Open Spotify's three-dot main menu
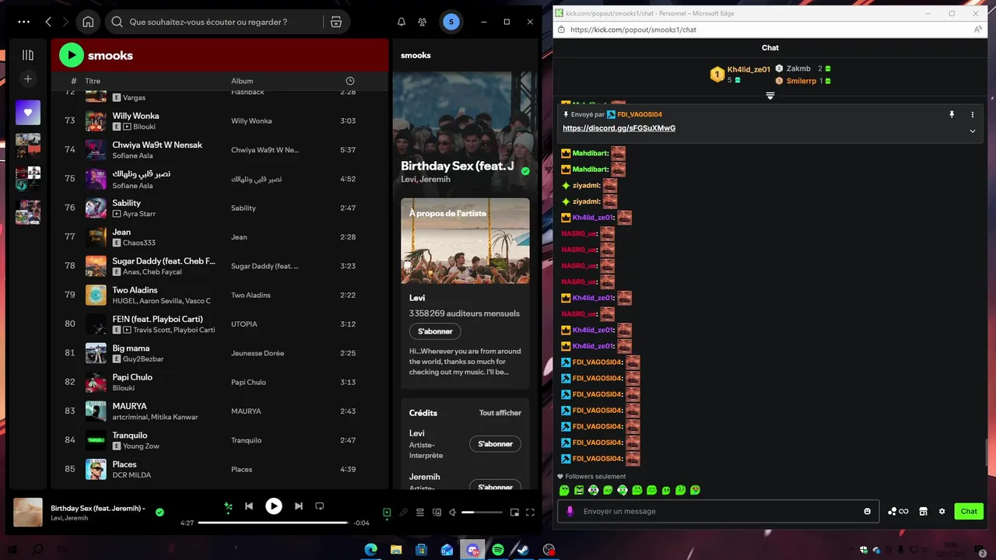 point(23,22)
